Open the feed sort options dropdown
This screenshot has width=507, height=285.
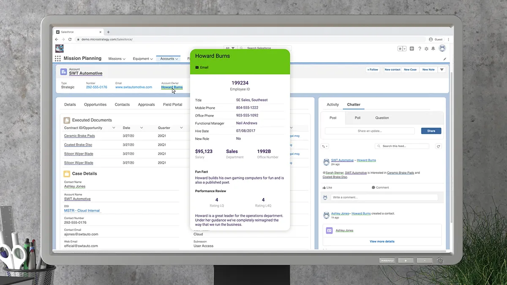325,147
